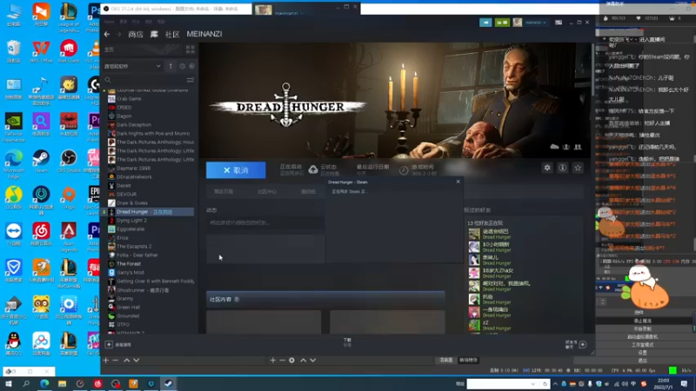The image size is (696, 391).
Task: Select CRSED in the library list
Action: coord(124,107)
